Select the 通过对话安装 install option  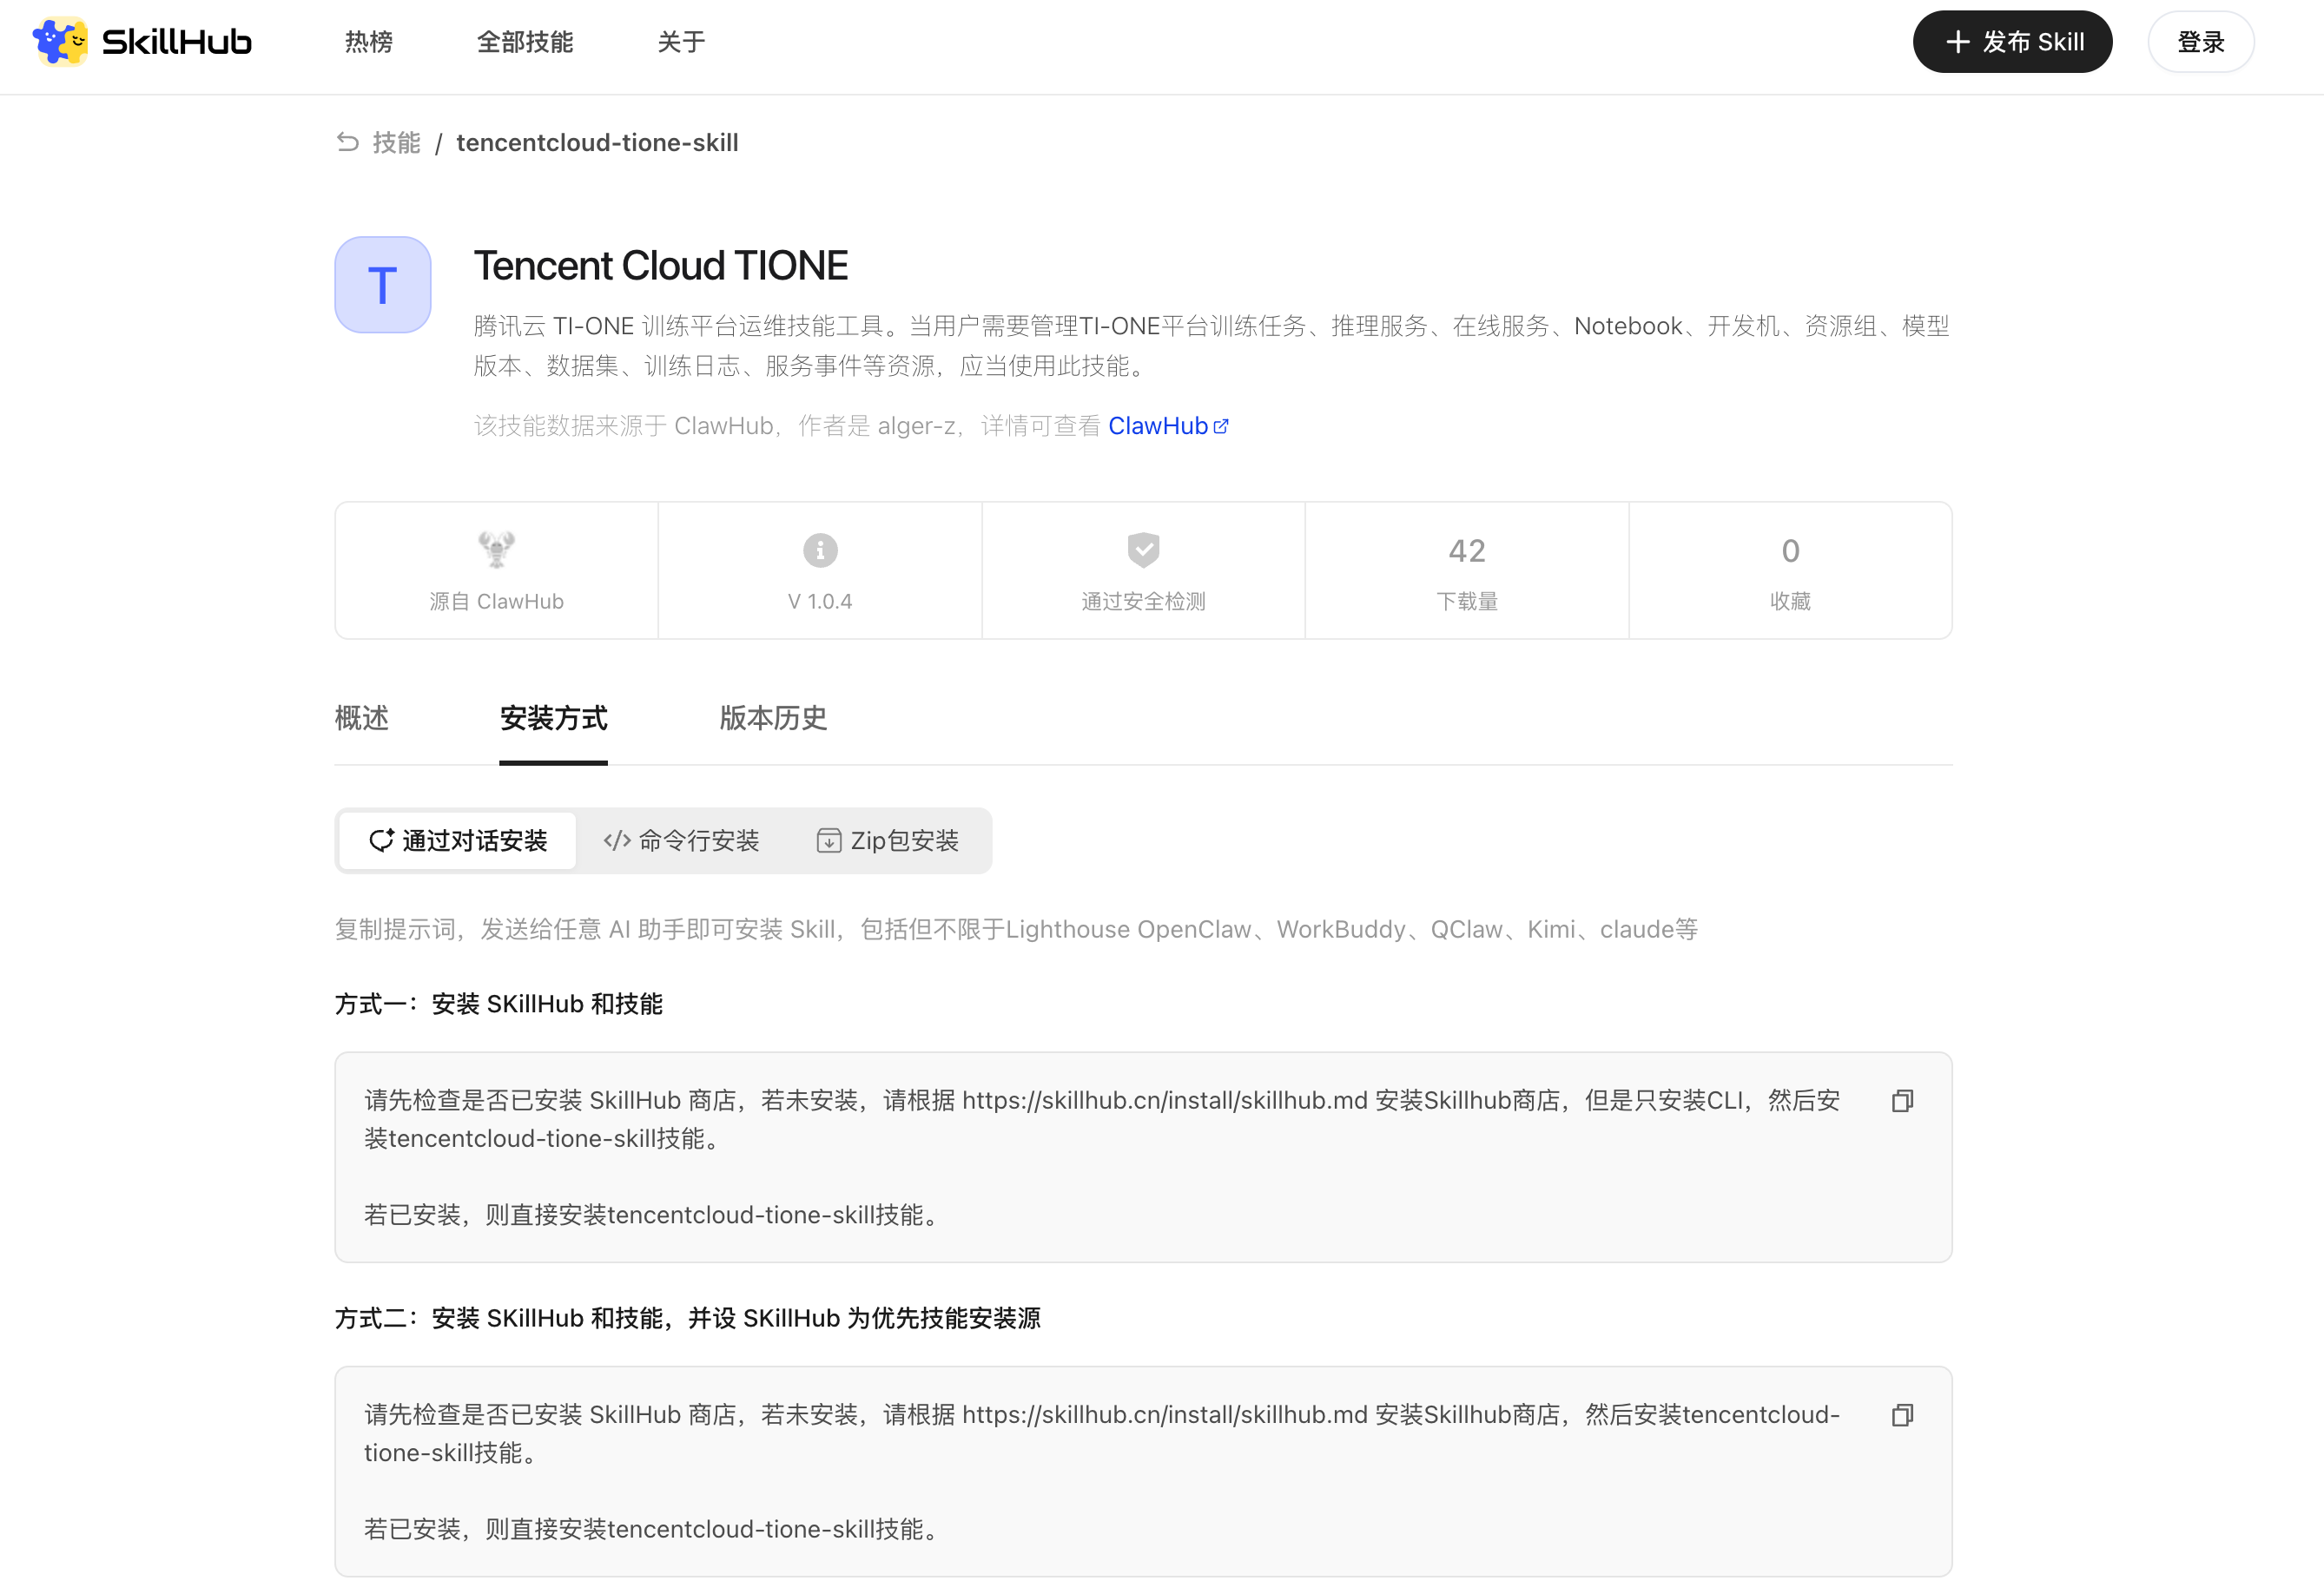coord(458,841)
